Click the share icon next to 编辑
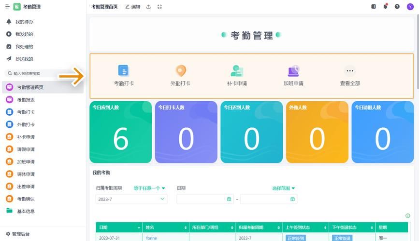 click(x=148, y=7)
